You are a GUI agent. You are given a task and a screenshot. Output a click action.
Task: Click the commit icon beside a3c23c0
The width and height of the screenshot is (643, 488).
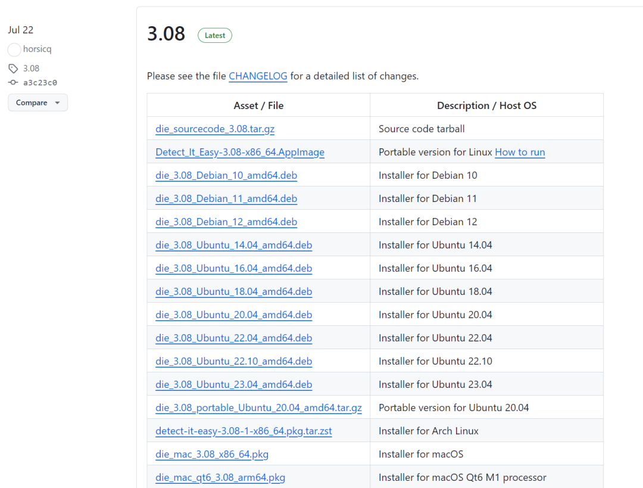tap(13, 82)
